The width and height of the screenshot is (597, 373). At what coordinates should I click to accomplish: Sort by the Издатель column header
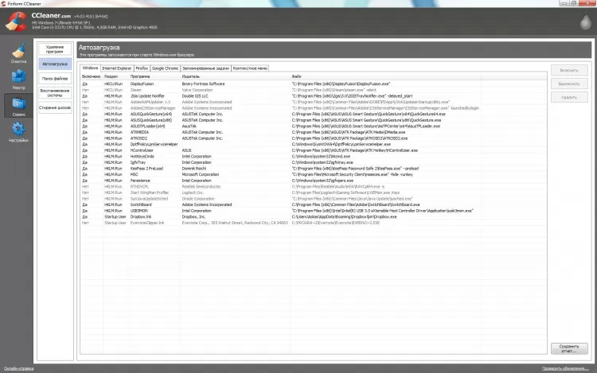point(236,76)
